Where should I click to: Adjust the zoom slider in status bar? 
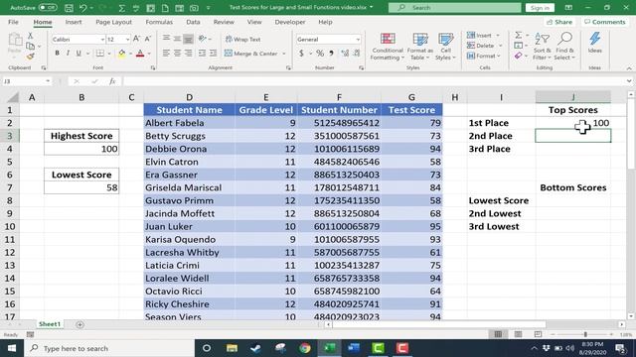[585, 334]
